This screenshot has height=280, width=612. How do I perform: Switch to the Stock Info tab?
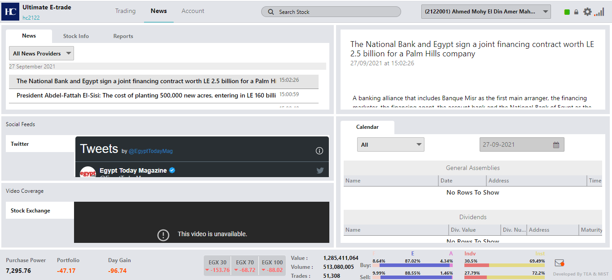[x=76, y=36]
